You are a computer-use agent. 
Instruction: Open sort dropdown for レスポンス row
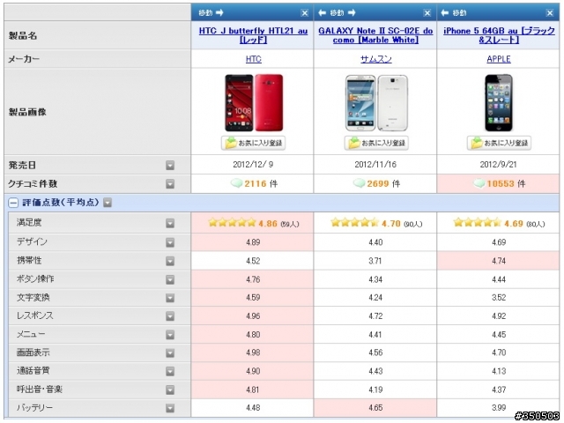tap(170, 316)
